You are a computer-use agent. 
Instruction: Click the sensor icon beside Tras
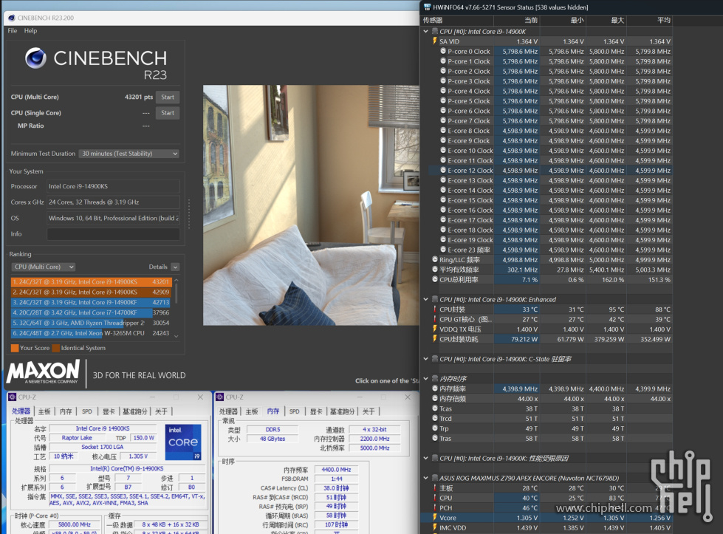click(435, 438)
